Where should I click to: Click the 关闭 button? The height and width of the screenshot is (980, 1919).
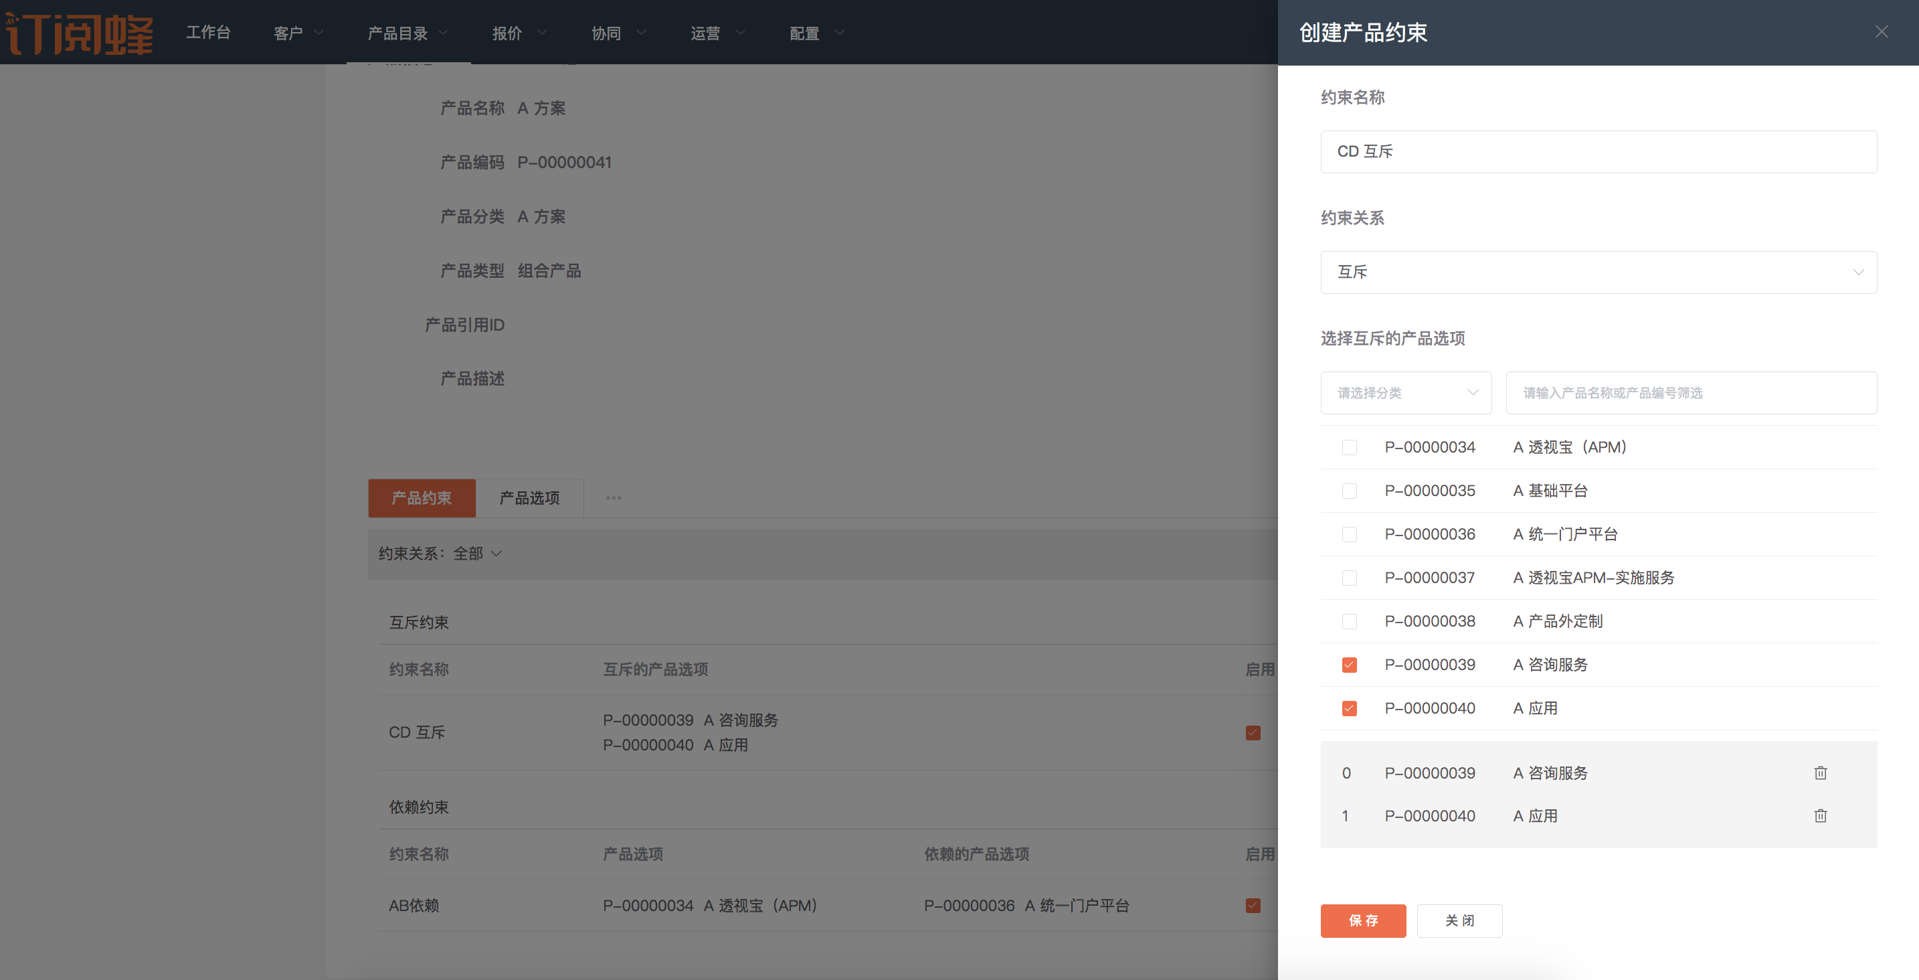(1459, 920)
